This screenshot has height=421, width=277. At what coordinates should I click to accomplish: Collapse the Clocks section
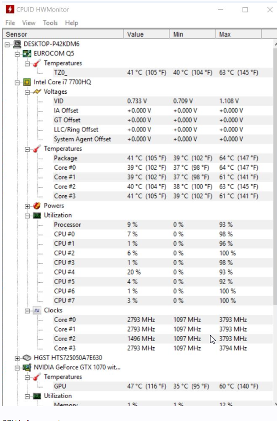[x=27, y=311]
